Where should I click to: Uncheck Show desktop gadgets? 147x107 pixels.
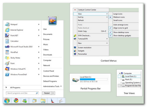110,35
